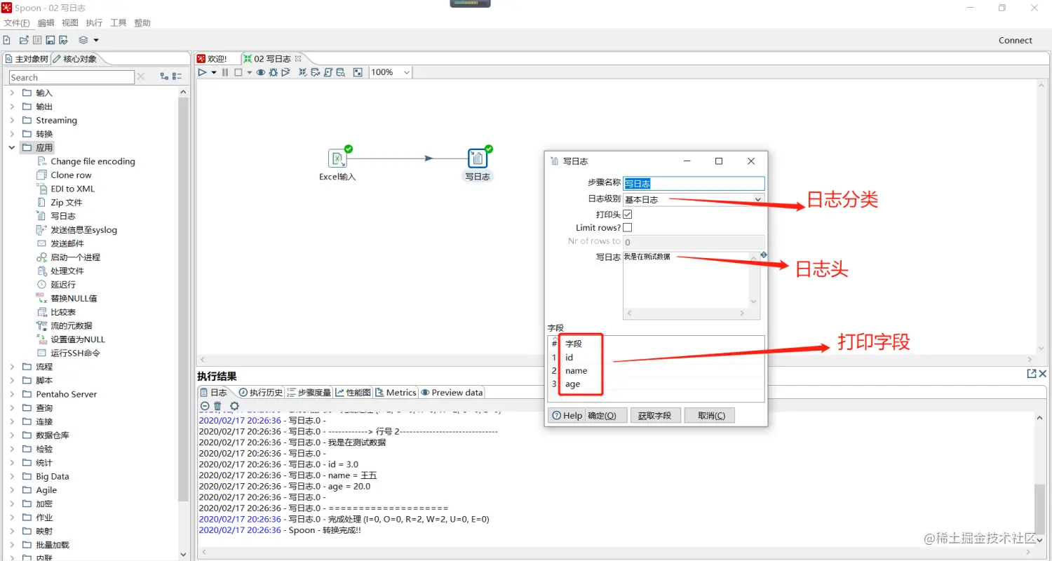Open the run options dropdown arrow

pos(214,72)
